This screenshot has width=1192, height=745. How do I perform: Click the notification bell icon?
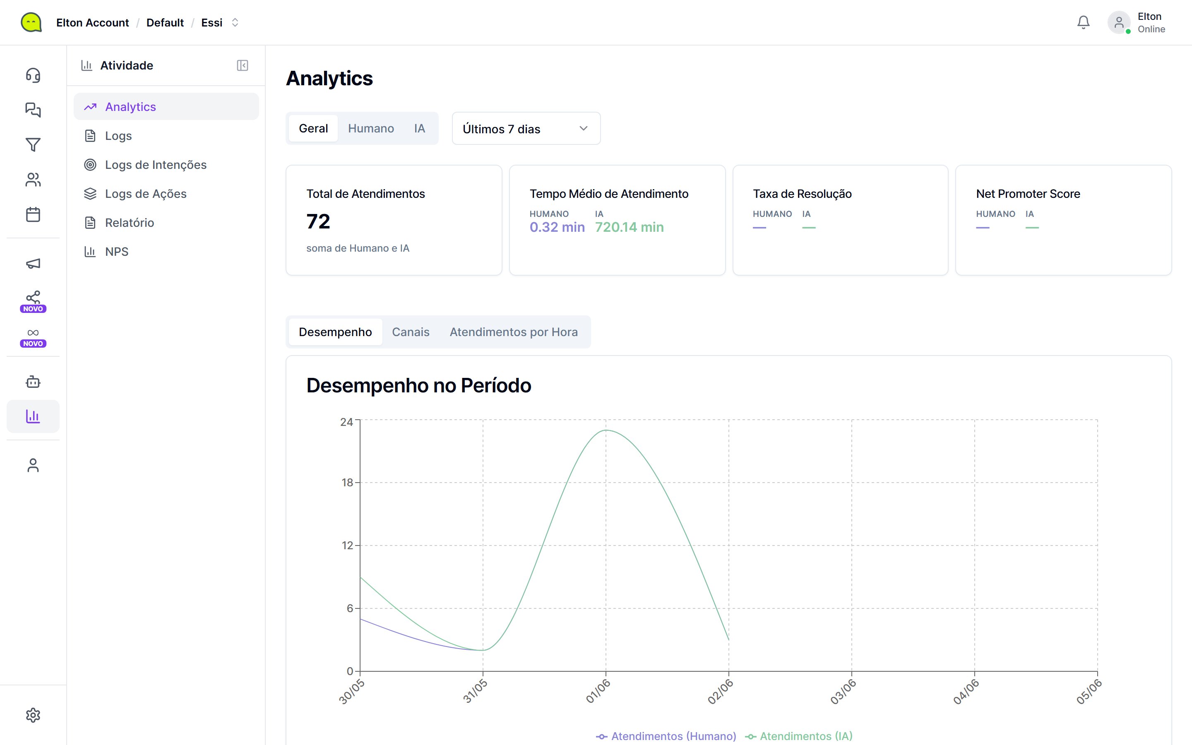tap(1083, 23)
